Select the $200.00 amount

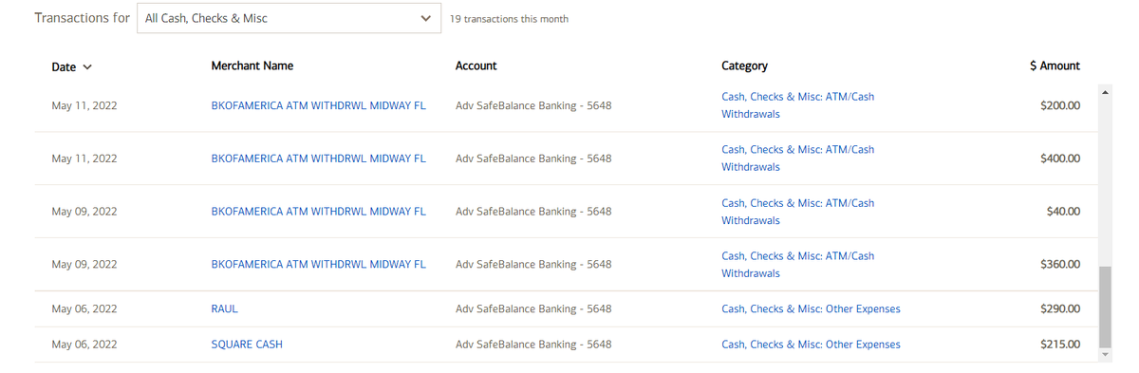pos(1060,105)
